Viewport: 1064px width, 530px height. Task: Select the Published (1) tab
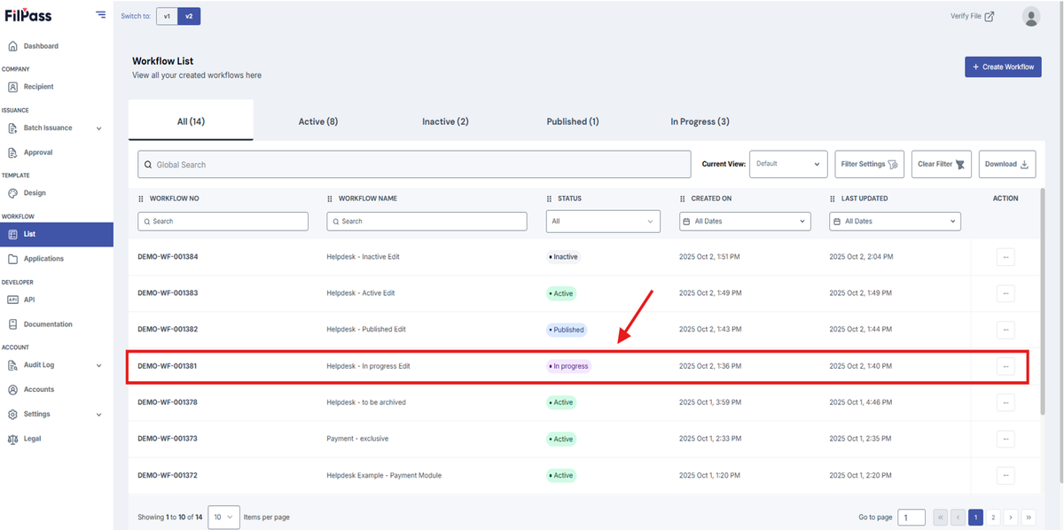[x=573, y=121]
